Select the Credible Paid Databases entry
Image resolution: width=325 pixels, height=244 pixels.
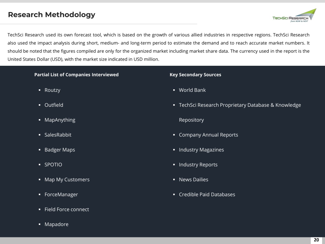click(207, 195)
